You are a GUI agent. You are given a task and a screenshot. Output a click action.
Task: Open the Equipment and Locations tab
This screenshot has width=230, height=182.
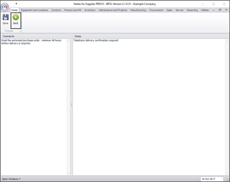point(34,10)
